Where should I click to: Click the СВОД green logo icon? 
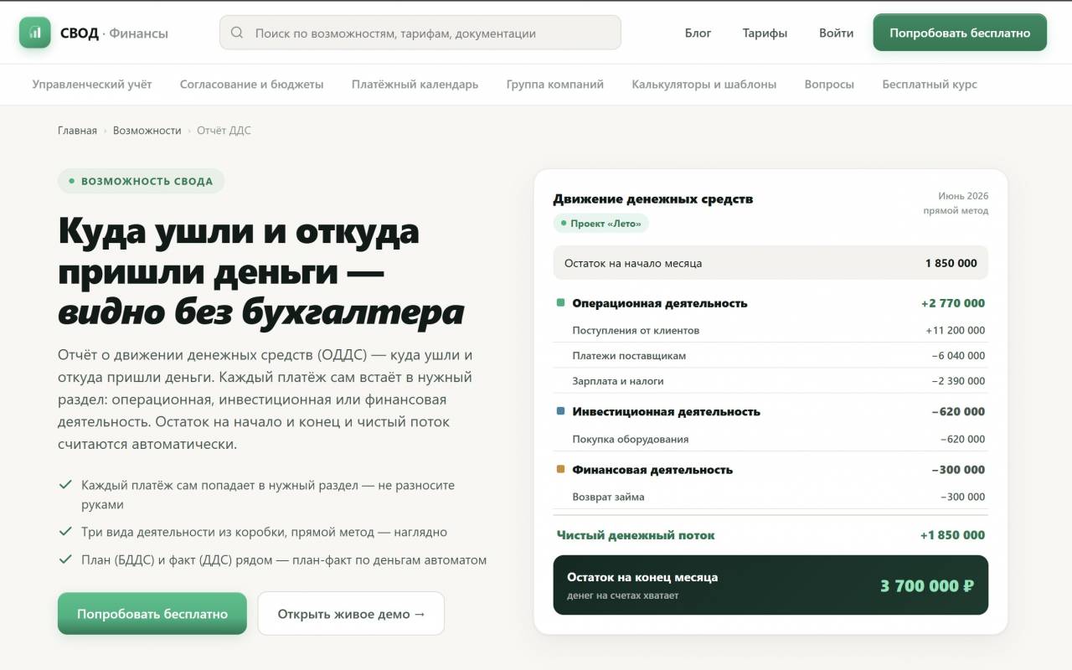point(35,33)
